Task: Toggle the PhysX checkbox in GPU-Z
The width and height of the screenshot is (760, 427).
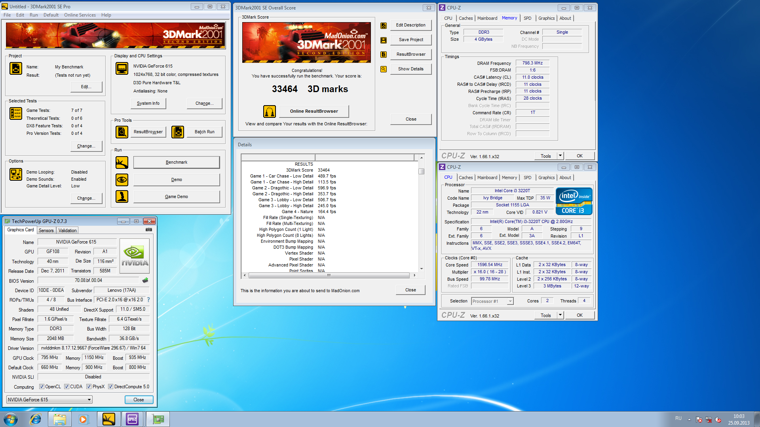Action: coord(89,387)
